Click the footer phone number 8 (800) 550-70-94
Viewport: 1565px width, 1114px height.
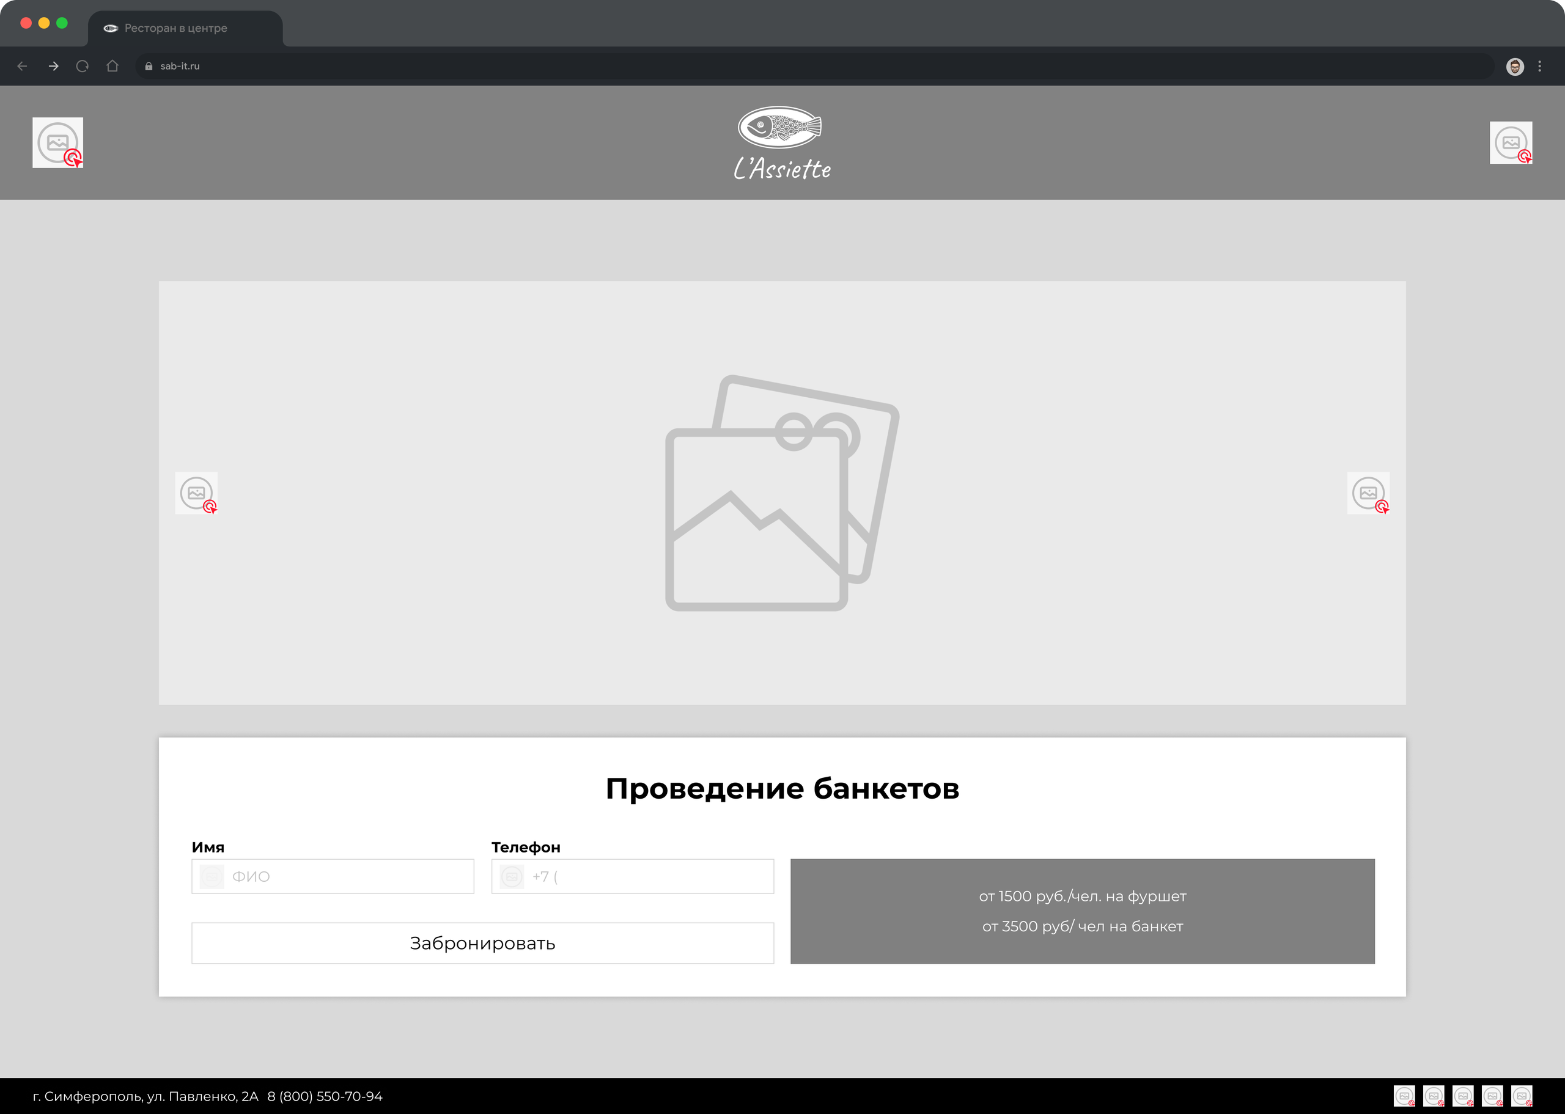click(x=325, y=1096)
